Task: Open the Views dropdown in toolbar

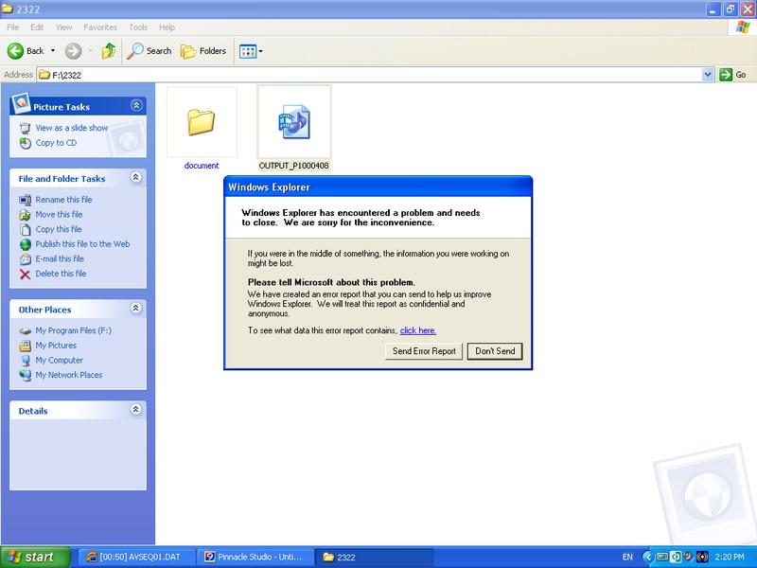Action: pos(251,51)
